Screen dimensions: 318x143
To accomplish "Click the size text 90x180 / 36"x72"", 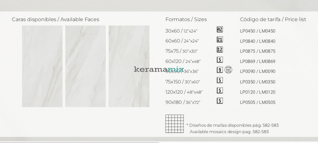I will (183, 102).
